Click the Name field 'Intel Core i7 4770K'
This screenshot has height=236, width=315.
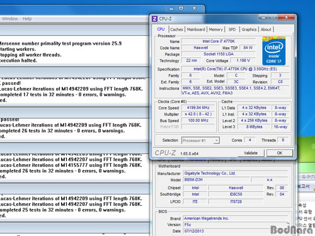tap(219, 42)
